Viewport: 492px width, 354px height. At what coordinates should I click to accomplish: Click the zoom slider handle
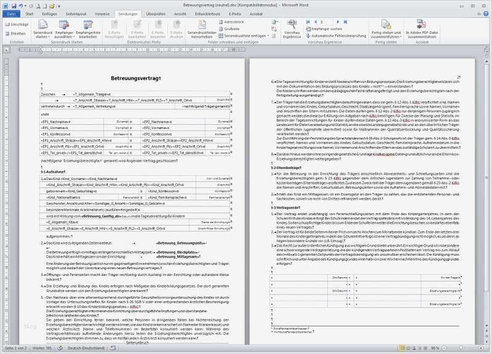461,348
